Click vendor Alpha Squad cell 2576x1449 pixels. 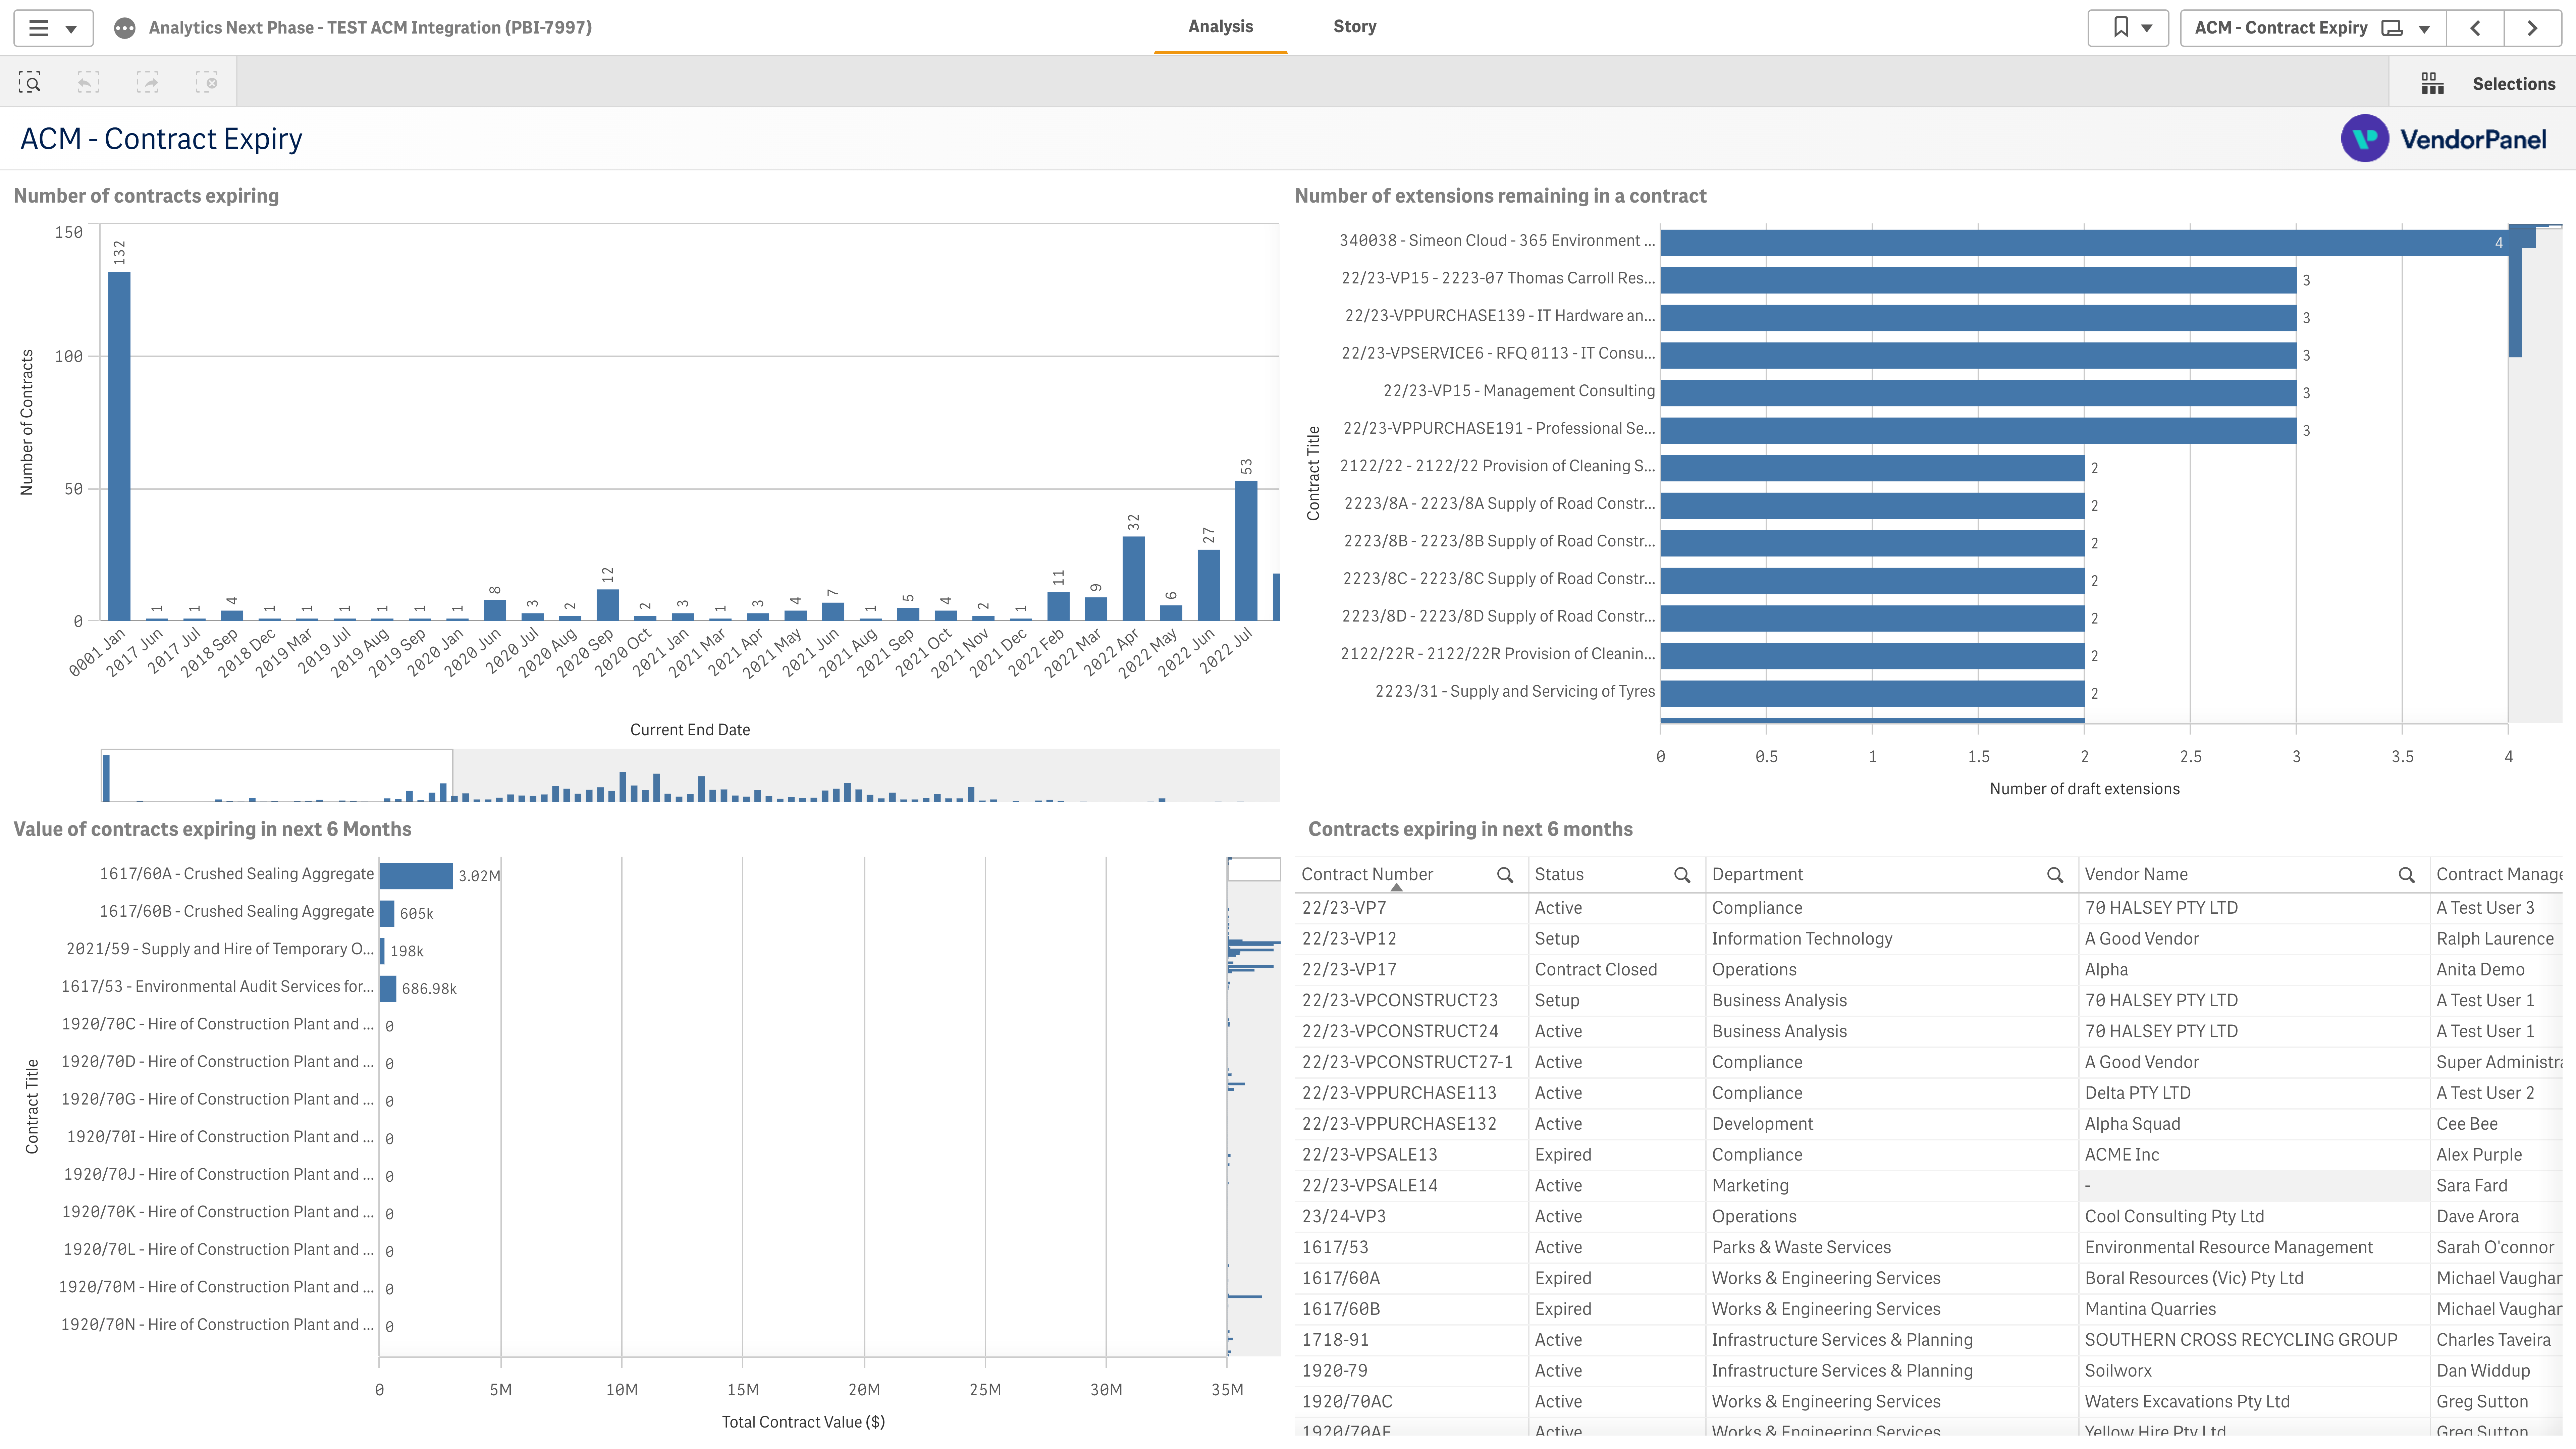2254,1124
